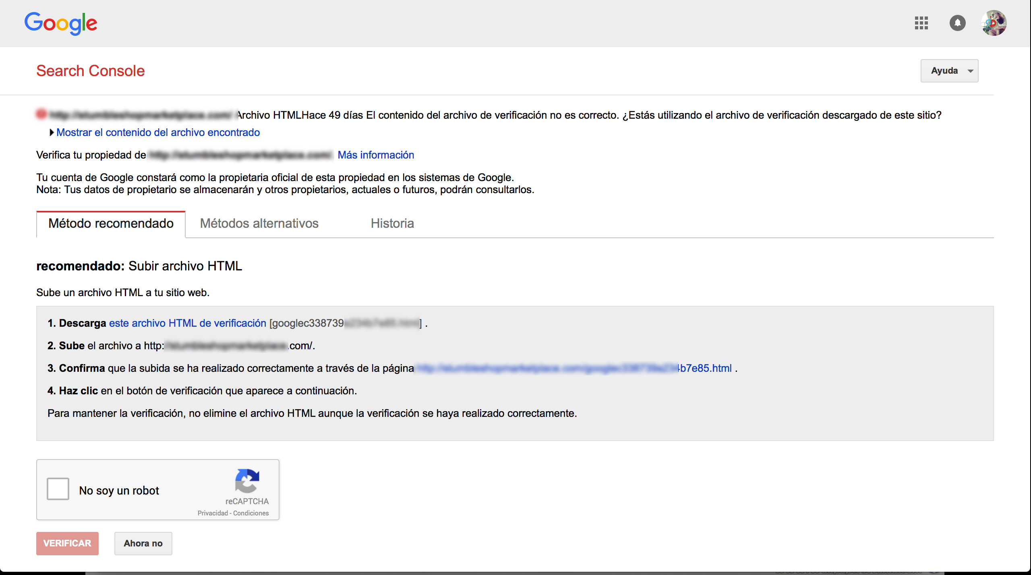1031x575 pixels.
Task: Click the Search Console red logo text
Action: point(90,71)
